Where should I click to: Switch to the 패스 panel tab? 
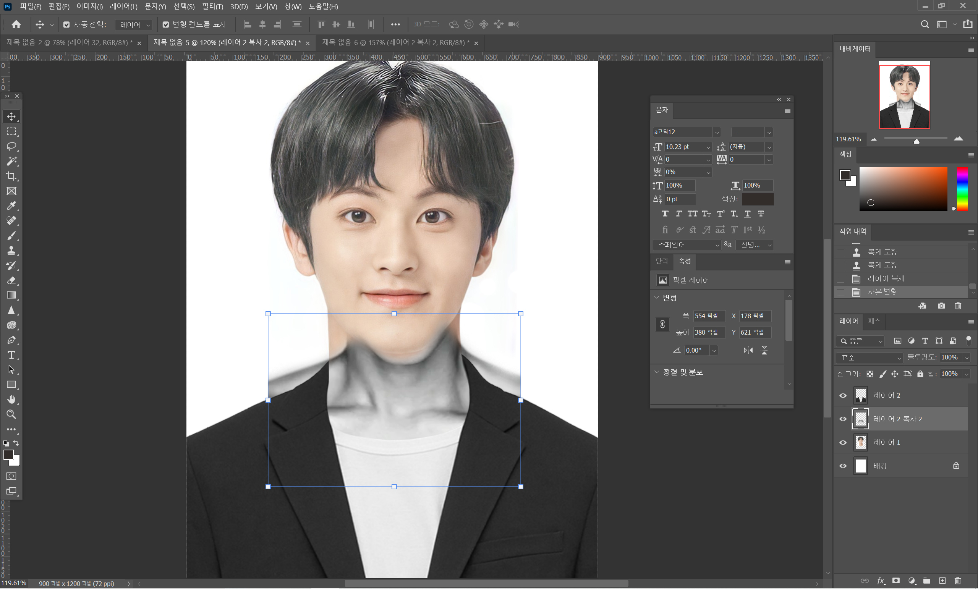point(874,321)
